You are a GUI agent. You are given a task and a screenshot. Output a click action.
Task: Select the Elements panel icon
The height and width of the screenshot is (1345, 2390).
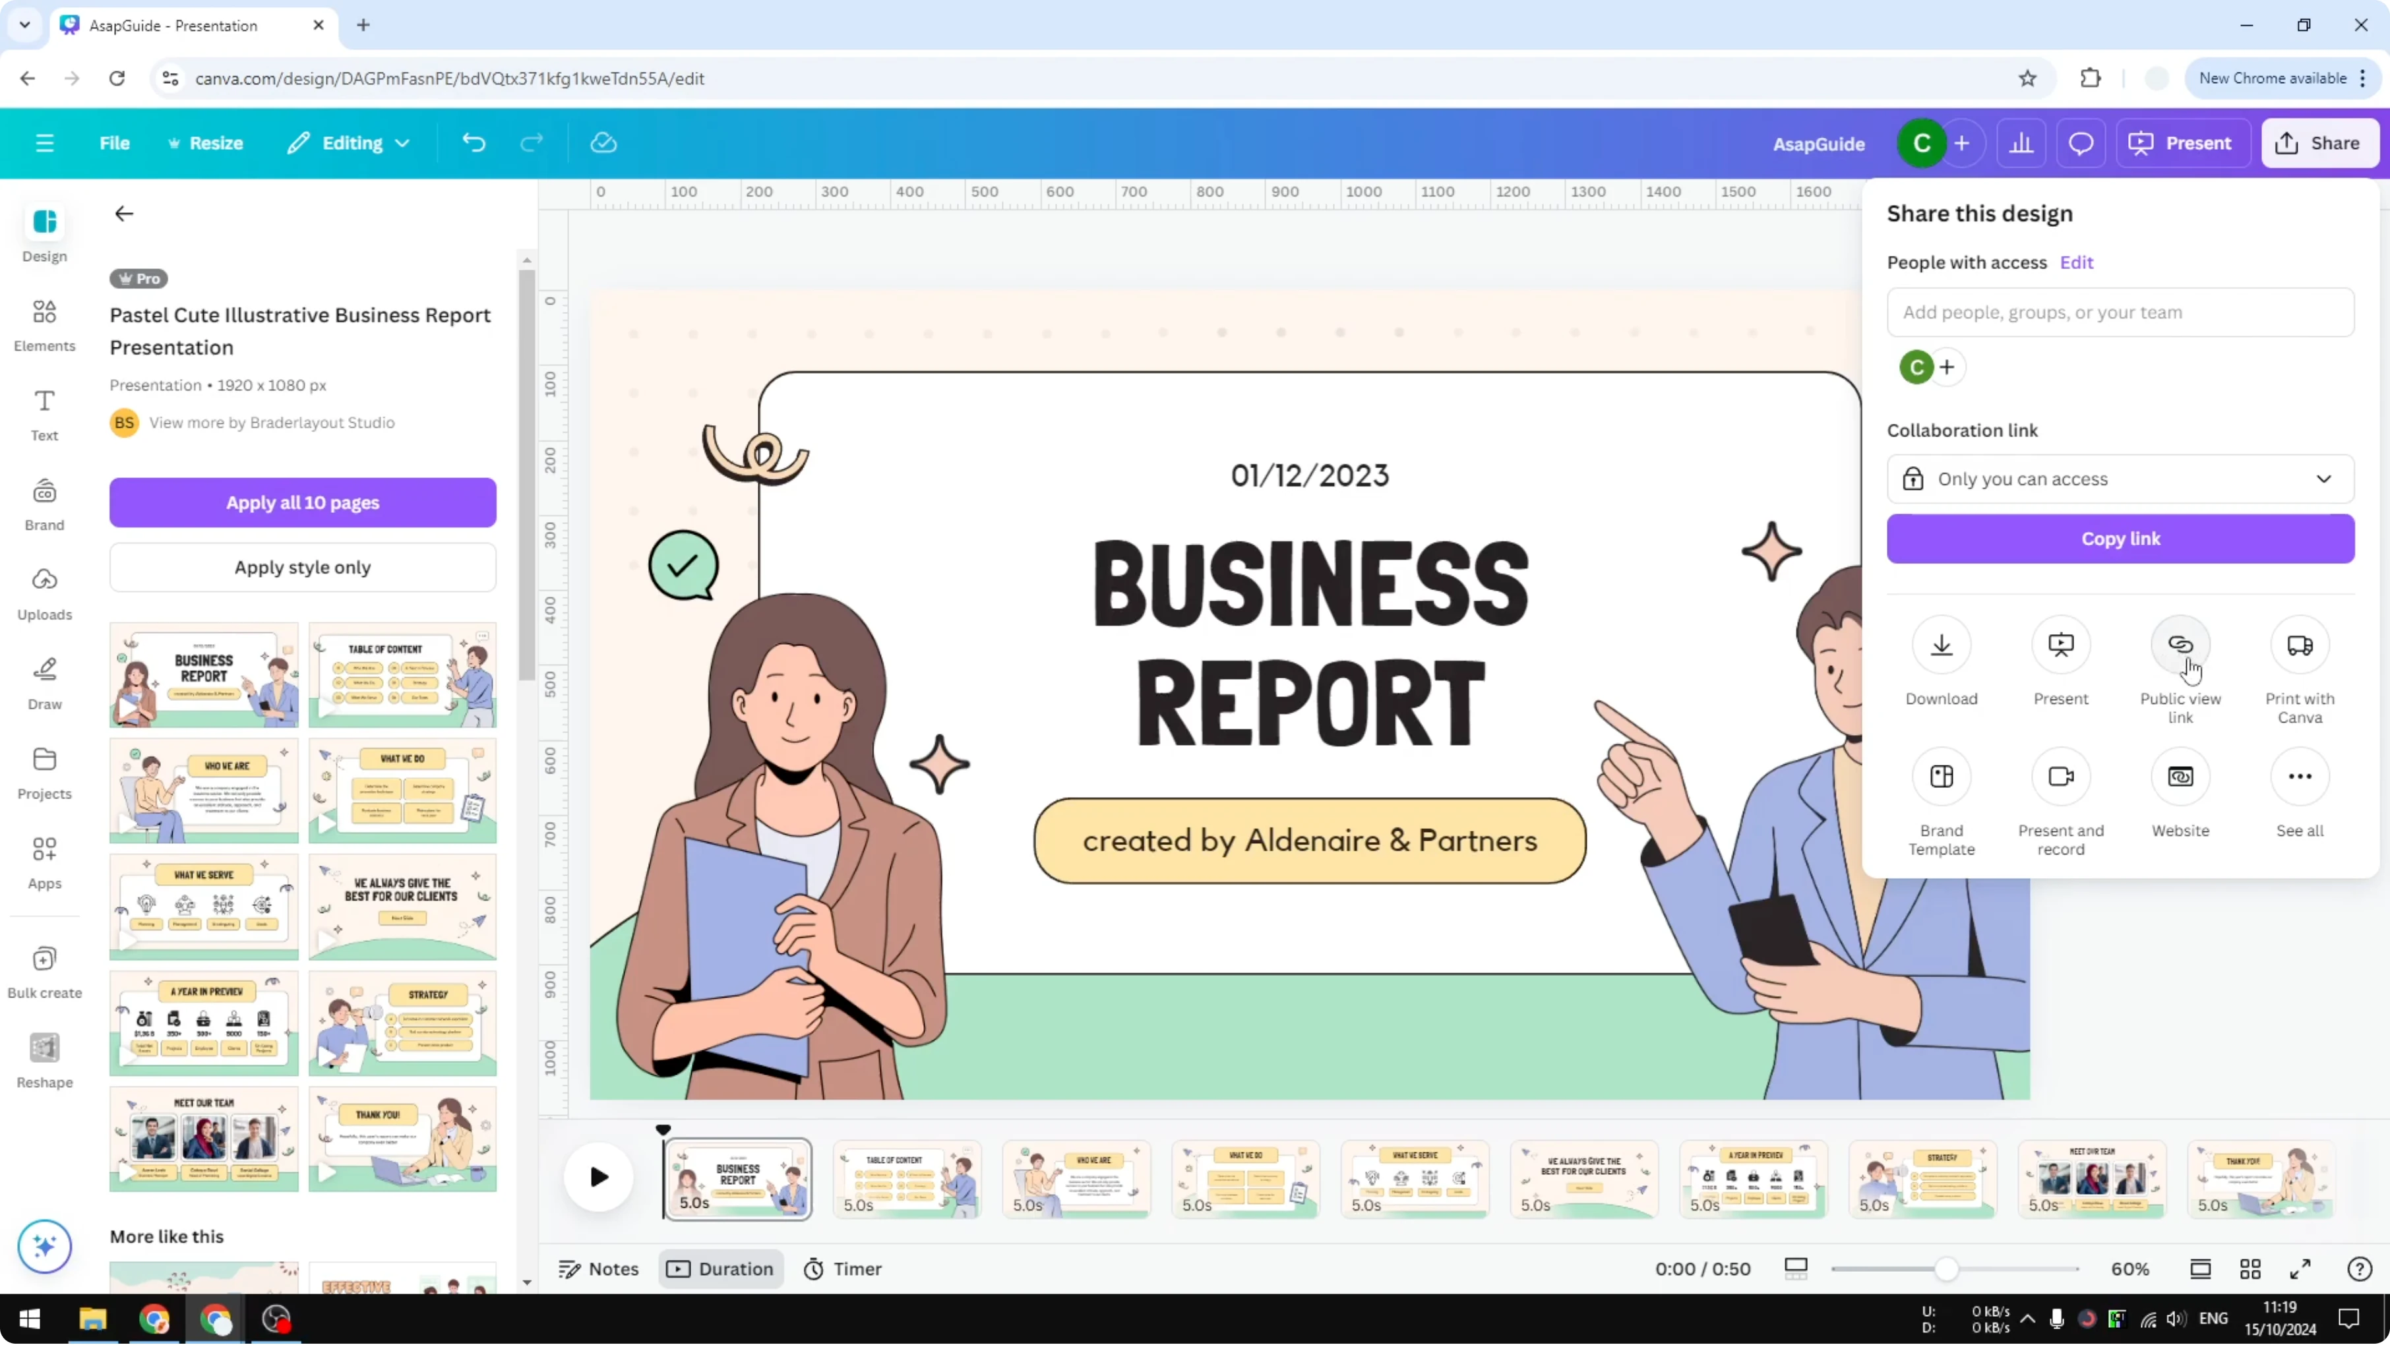44,323
